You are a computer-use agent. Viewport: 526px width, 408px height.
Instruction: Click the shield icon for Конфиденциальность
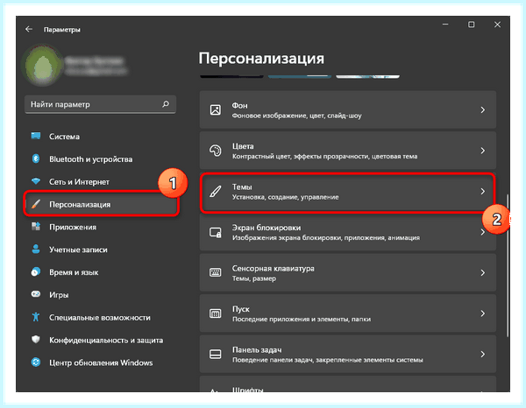(x=36, y=340)
